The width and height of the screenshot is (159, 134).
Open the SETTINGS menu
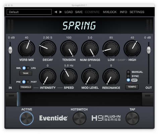[137, 12]
